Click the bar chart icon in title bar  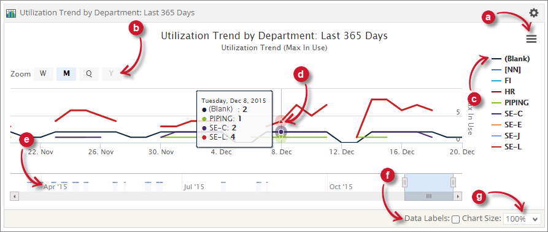click(11, 13)
